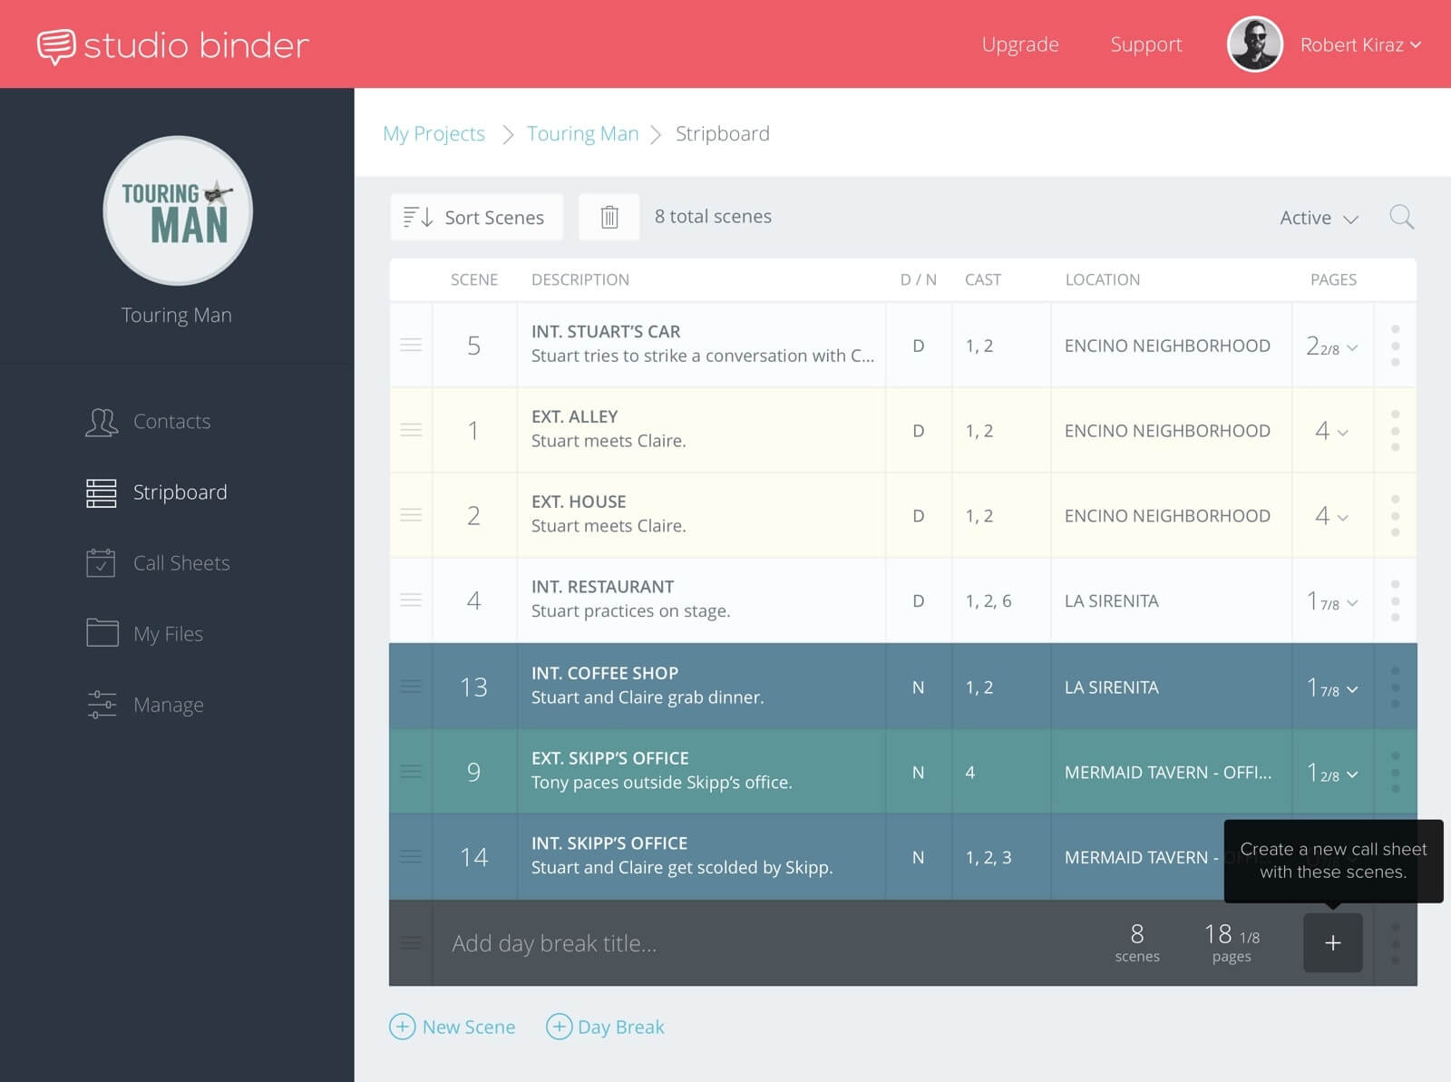Grab the drag handle for scene 4
1451x1082 pixels.
coord(411,599)
